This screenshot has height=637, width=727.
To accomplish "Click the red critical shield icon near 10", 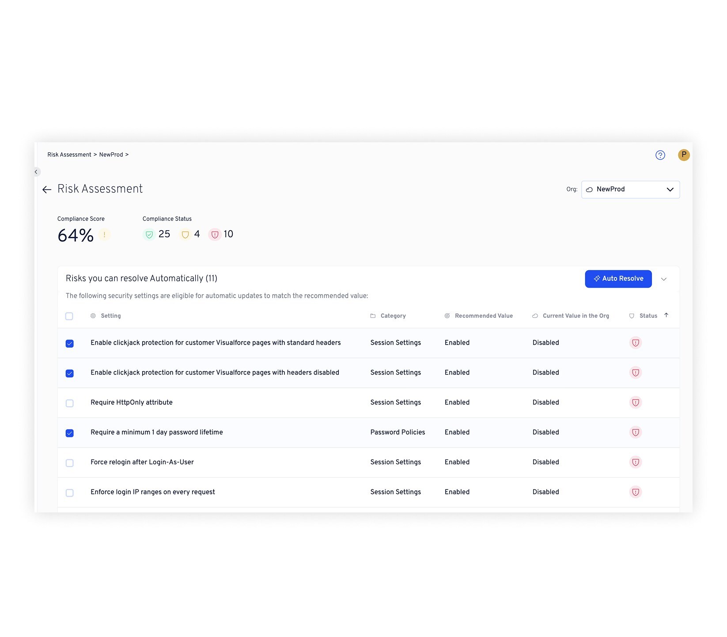I will click(x=215, y=235).
